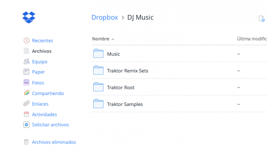Click the modified date dash in Music row
This screenshot has width=267, height=162.
click(x=239, y=54)
